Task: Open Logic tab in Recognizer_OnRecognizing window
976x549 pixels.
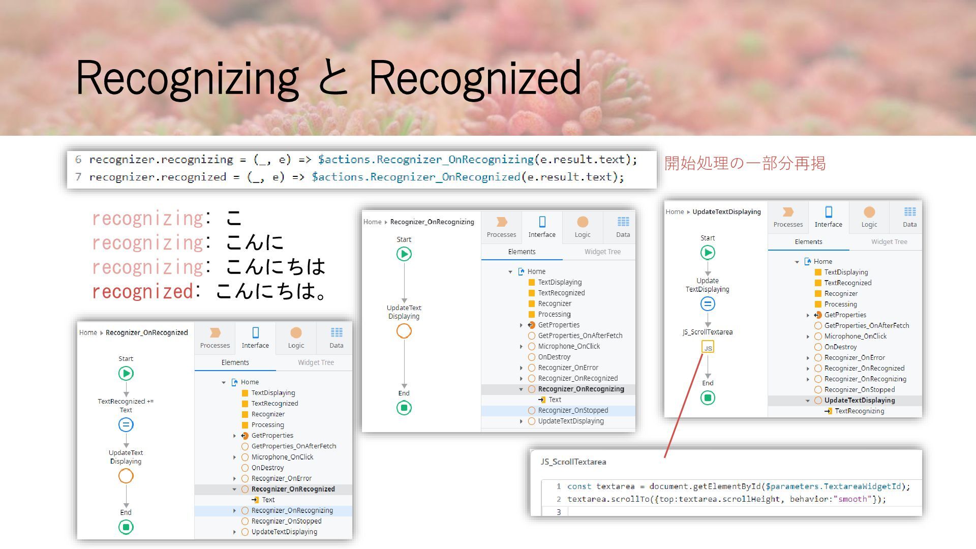Action: 583,227
